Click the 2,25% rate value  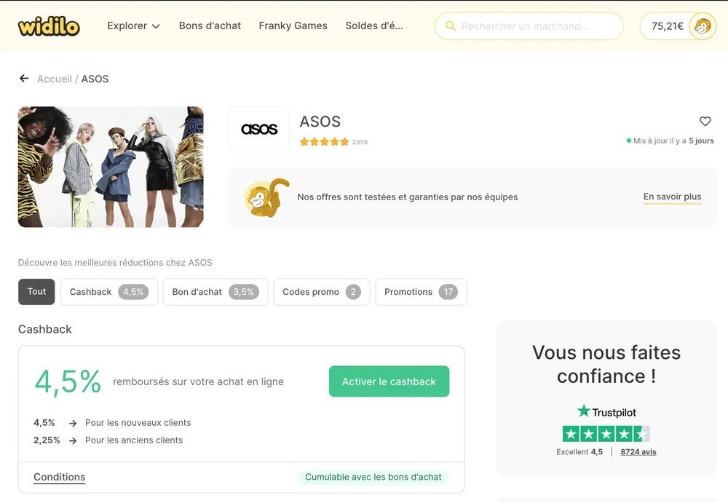click(47, 440)
